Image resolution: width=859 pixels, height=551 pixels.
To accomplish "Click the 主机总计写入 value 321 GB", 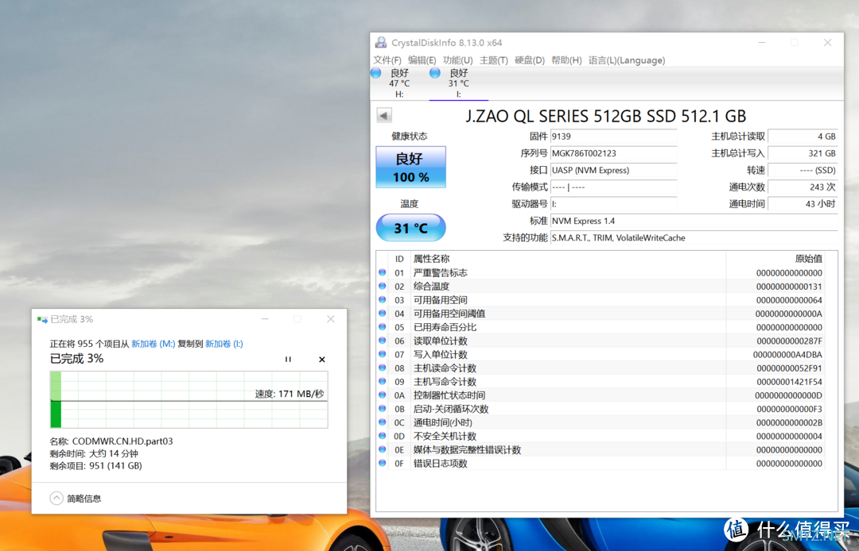I will [x=803, y=153].
